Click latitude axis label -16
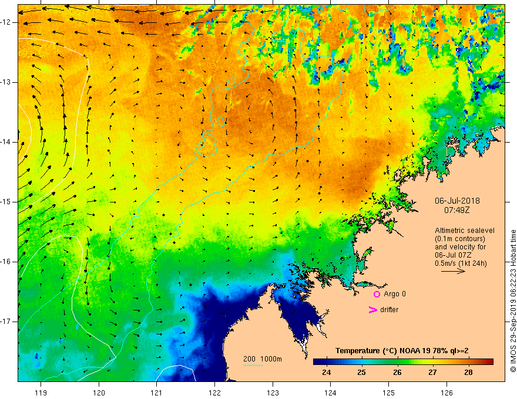Viewport: 517px width, 399px height. tap(6, 261)
